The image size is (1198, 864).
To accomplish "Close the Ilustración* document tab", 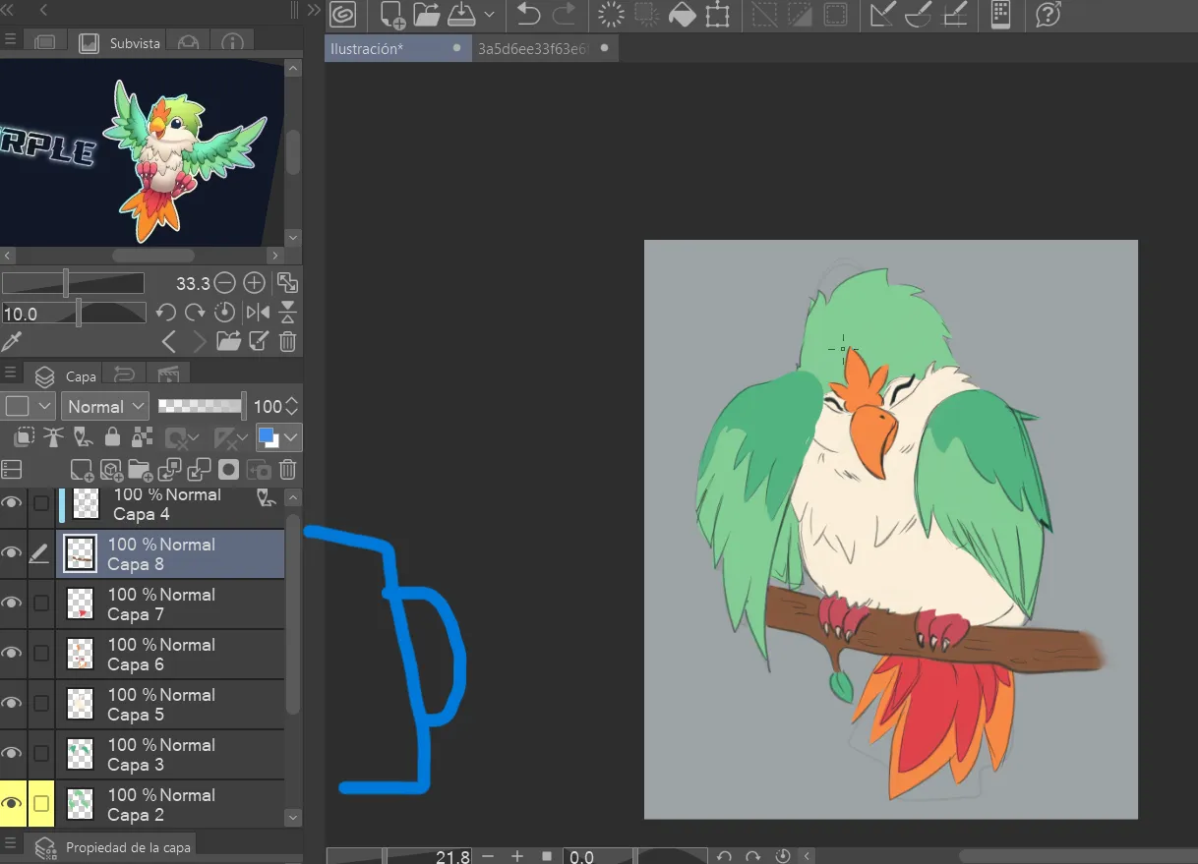I will (x=456, y=47).
